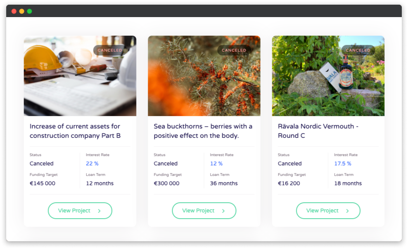Click the chevron arrow beside Sea buckthorns View Project
The width and height of the screenshot is (408, 249).
coord(222,211)
